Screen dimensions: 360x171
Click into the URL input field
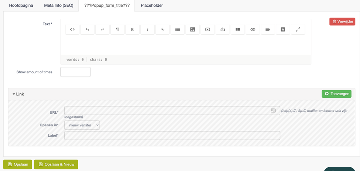tap(172, 111)
